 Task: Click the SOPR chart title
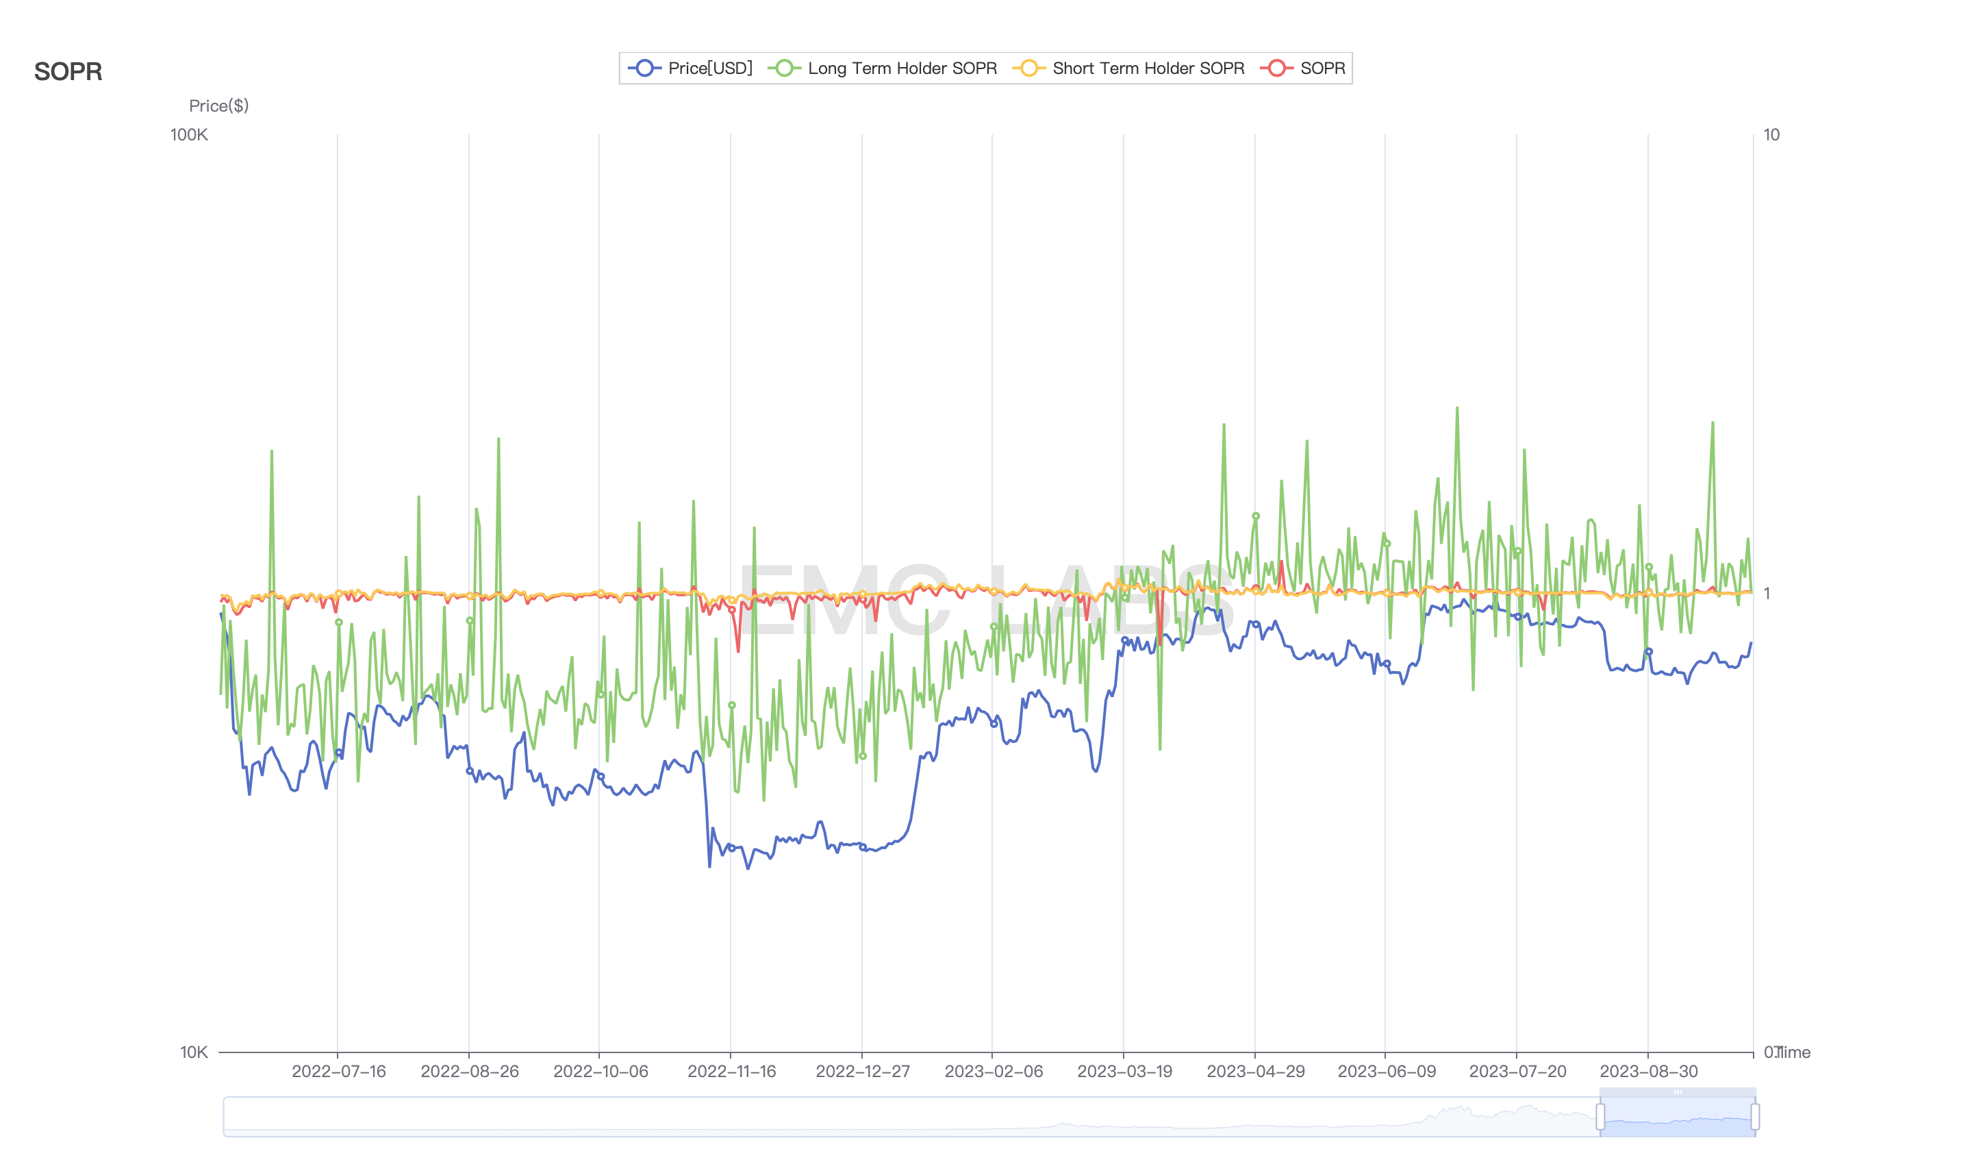tap(68, 71)
